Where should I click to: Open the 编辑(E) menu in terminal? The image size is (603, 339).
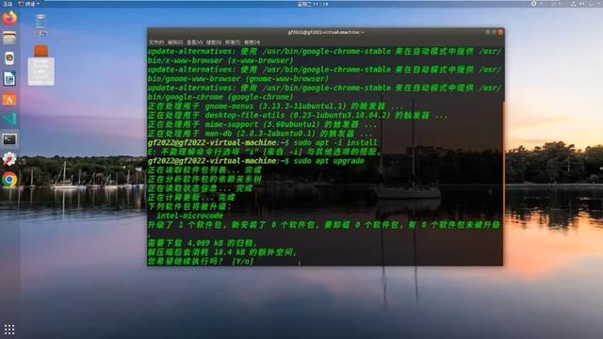pyautogui.click(x=175, y=42)
